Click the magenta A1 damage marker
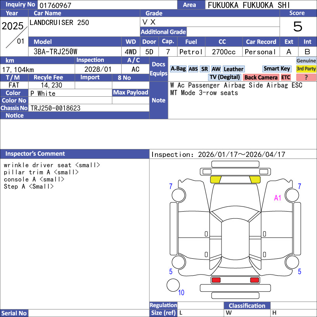 click(x=277, y=198)
